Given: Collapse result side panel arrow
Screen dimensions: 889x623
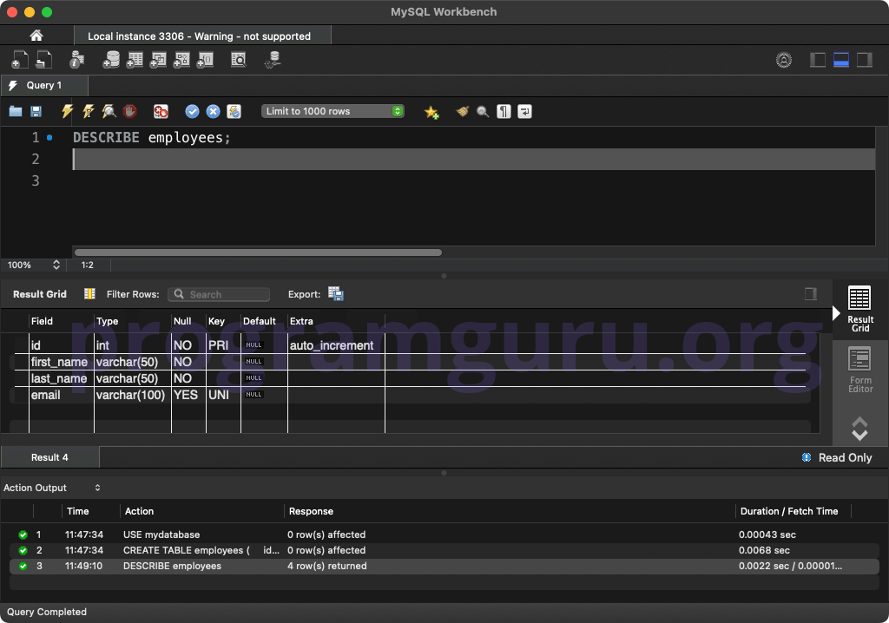Looking at the screenshot, I should [836, 313].
